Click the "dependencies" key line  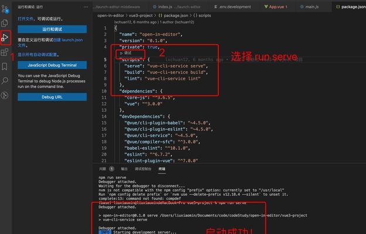click(x=141, y=91)
